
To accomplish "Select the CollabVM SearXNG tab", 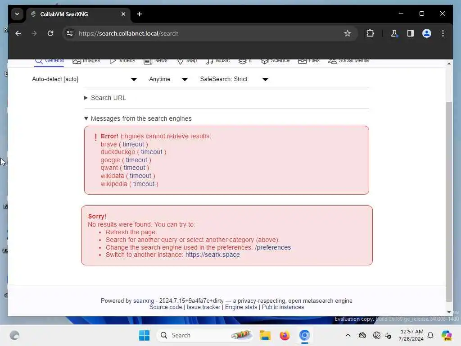I will click(79, 14).
